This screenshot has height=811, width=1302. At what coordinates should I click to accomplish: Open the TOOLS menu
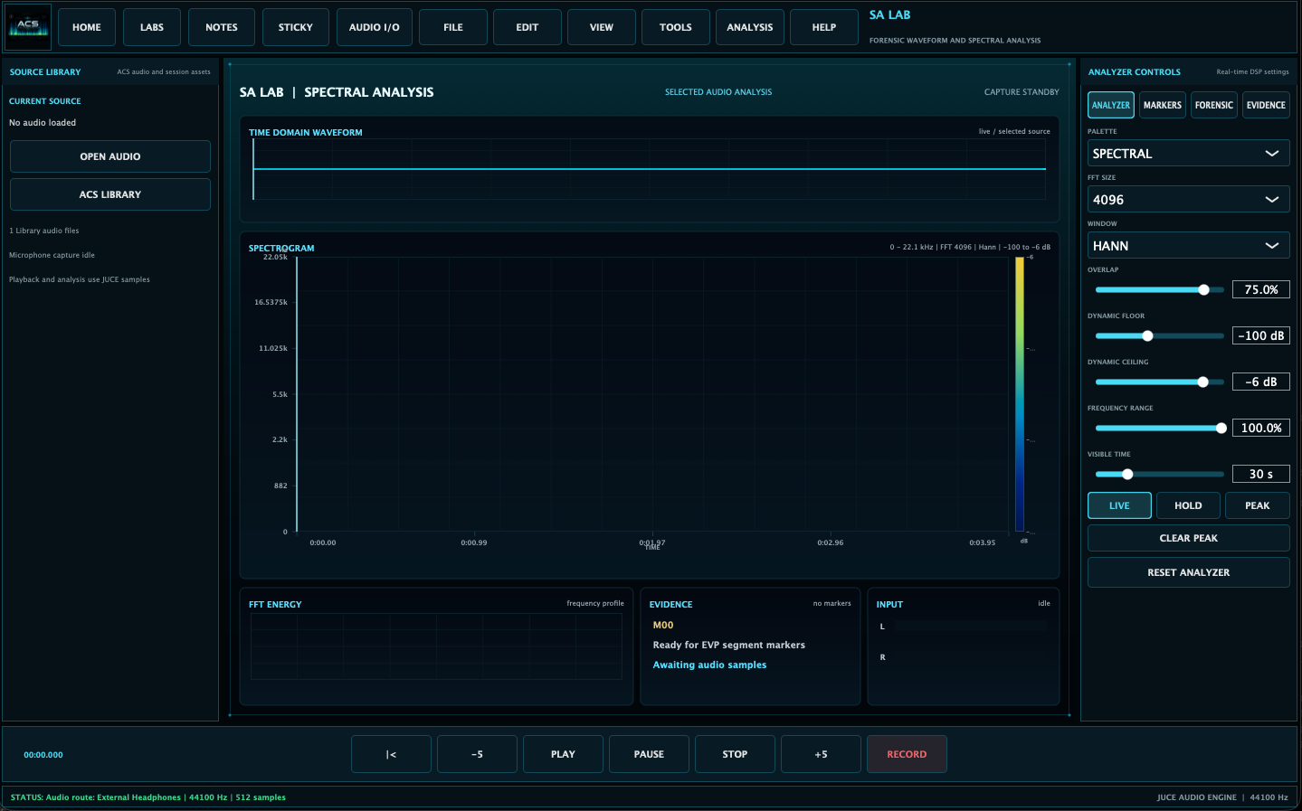click(676, 27)
